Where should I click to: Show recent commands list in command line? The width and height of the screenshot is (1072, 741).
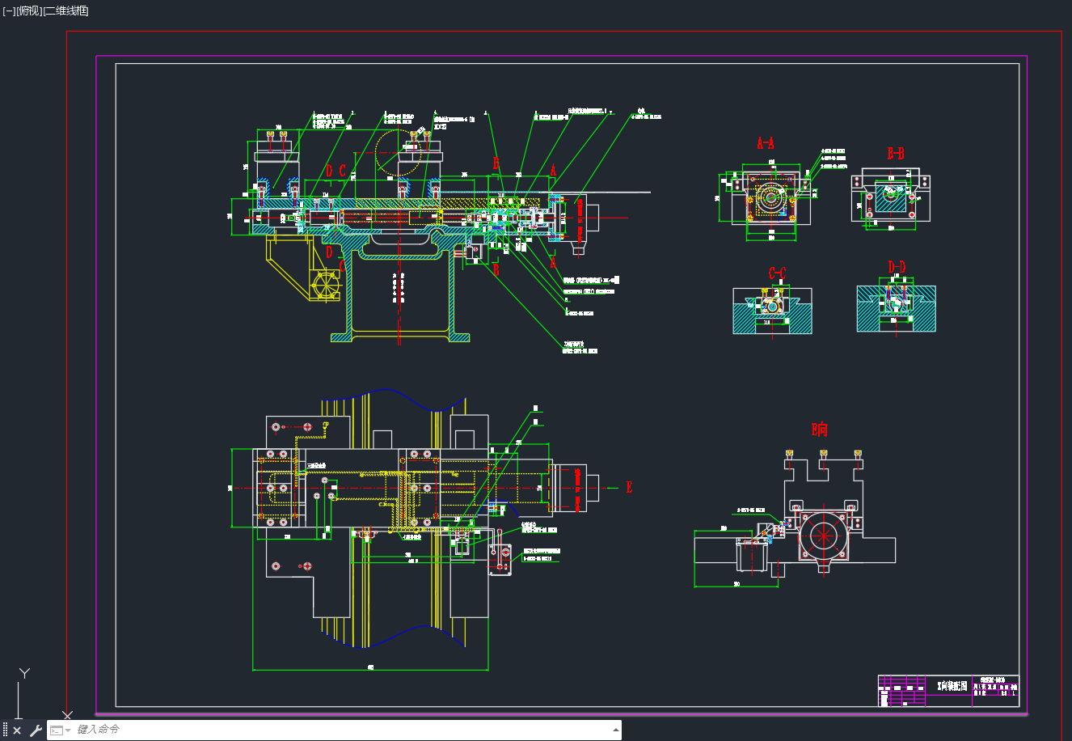pos(60,730)
